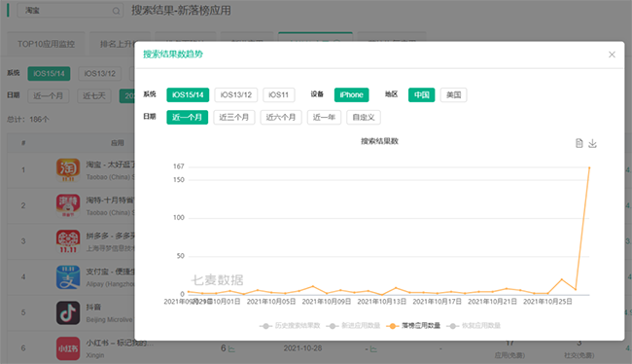This screenshot has height=364, width=632.
Task: Click the search magnifier icon
Action: click(x=116, y=11)
